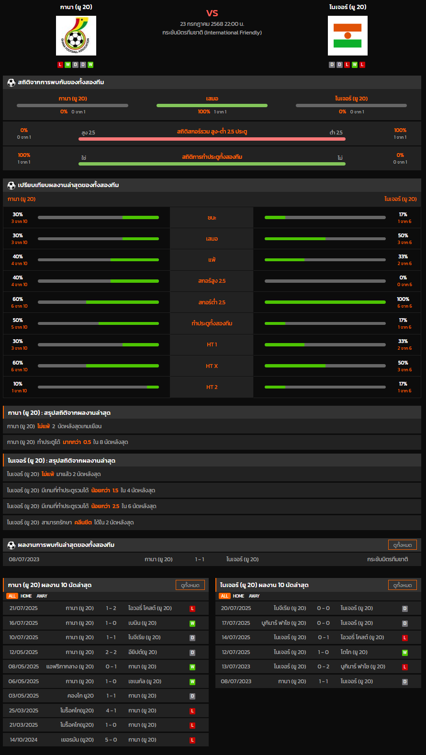The width and height of the screenshot is (426, 755).
Task: Click D badge on 17/07/2025 Burkina Faso row
Action: click(405, 623)
